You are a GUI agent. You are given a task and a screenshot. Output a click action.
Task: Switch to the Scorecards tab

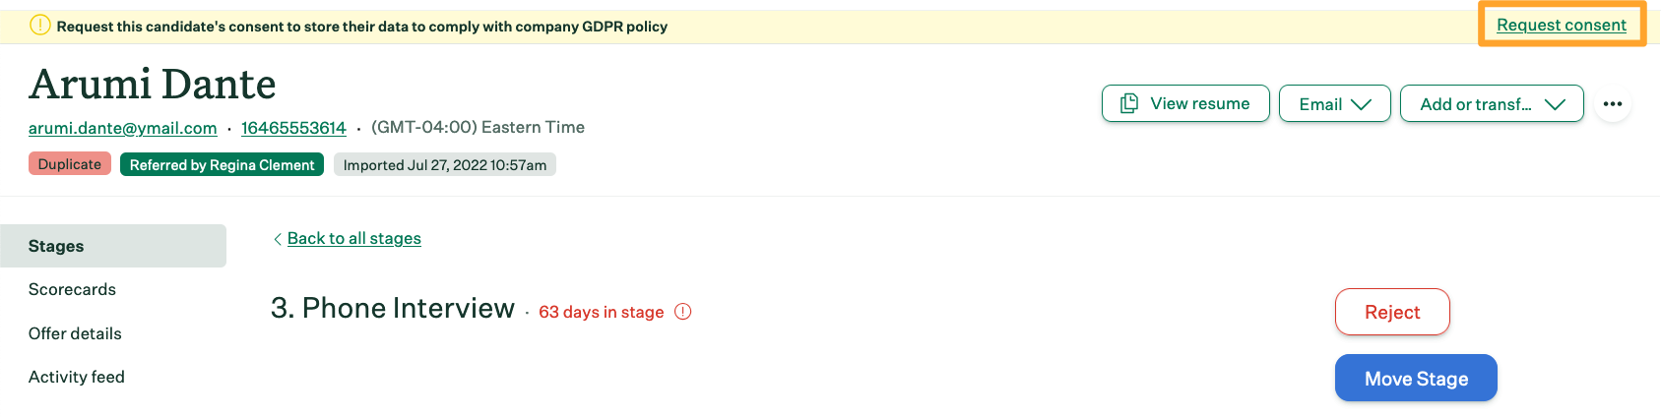pos(72,289)
